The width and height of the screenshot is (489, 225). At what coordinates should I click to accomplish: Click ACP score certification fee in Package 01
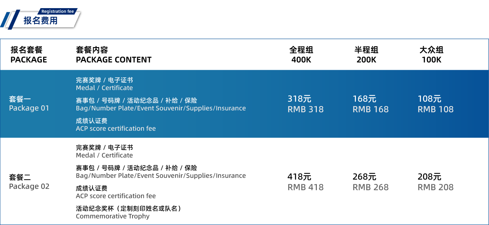click(x=116, y=128)
